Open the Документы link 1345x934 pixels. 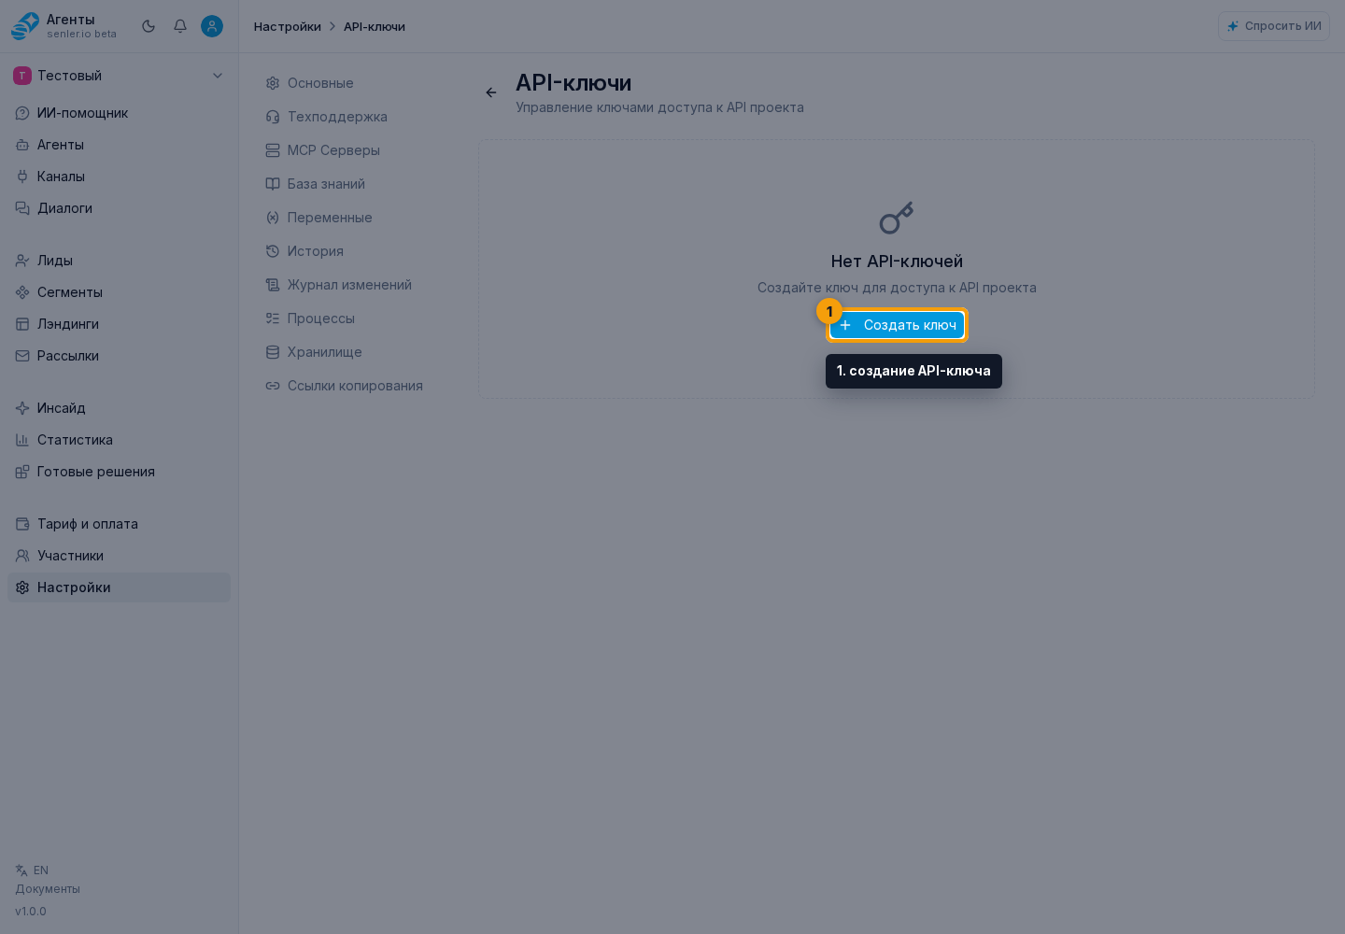pos(48,889)
